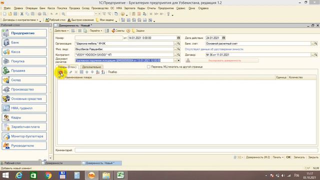Create a new document with the blank-page toolbar icon
Viewport: 320px width, 180px height.
pyautogui.click(x=4, y=14)
